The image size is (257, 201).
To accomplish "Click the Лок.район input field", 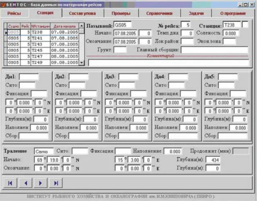I will (x=187, y=41).
